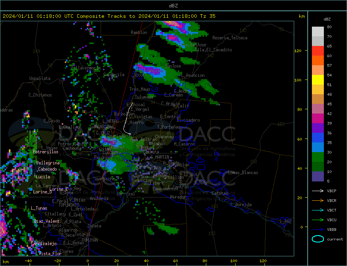Click the cyan VBCT arrow in legend

pos(318,210)
